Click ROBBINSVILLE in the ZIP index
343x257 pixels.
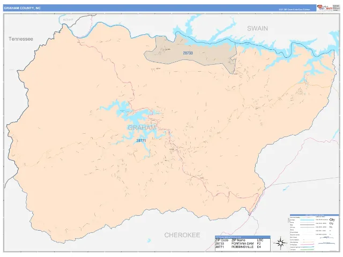tap(242, 247)
